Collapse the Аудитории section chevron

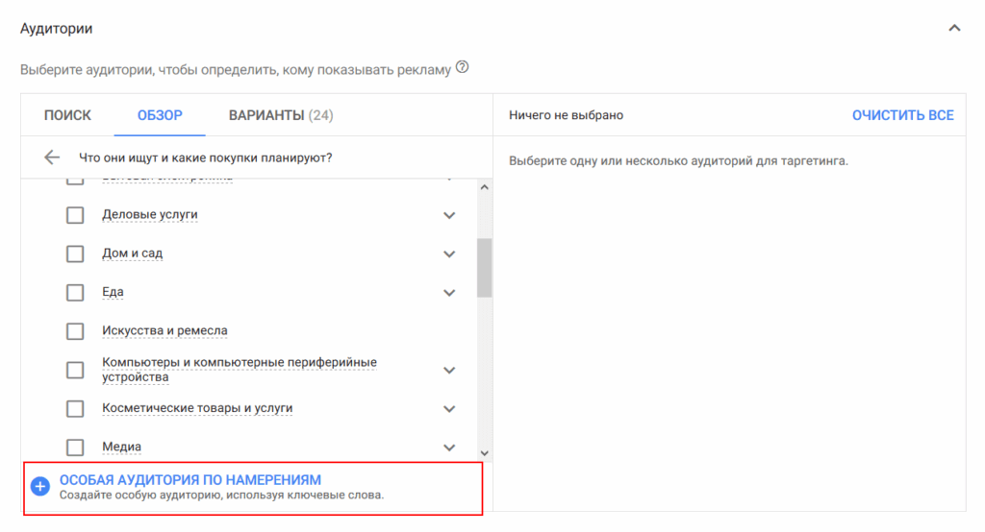[954, 29]
